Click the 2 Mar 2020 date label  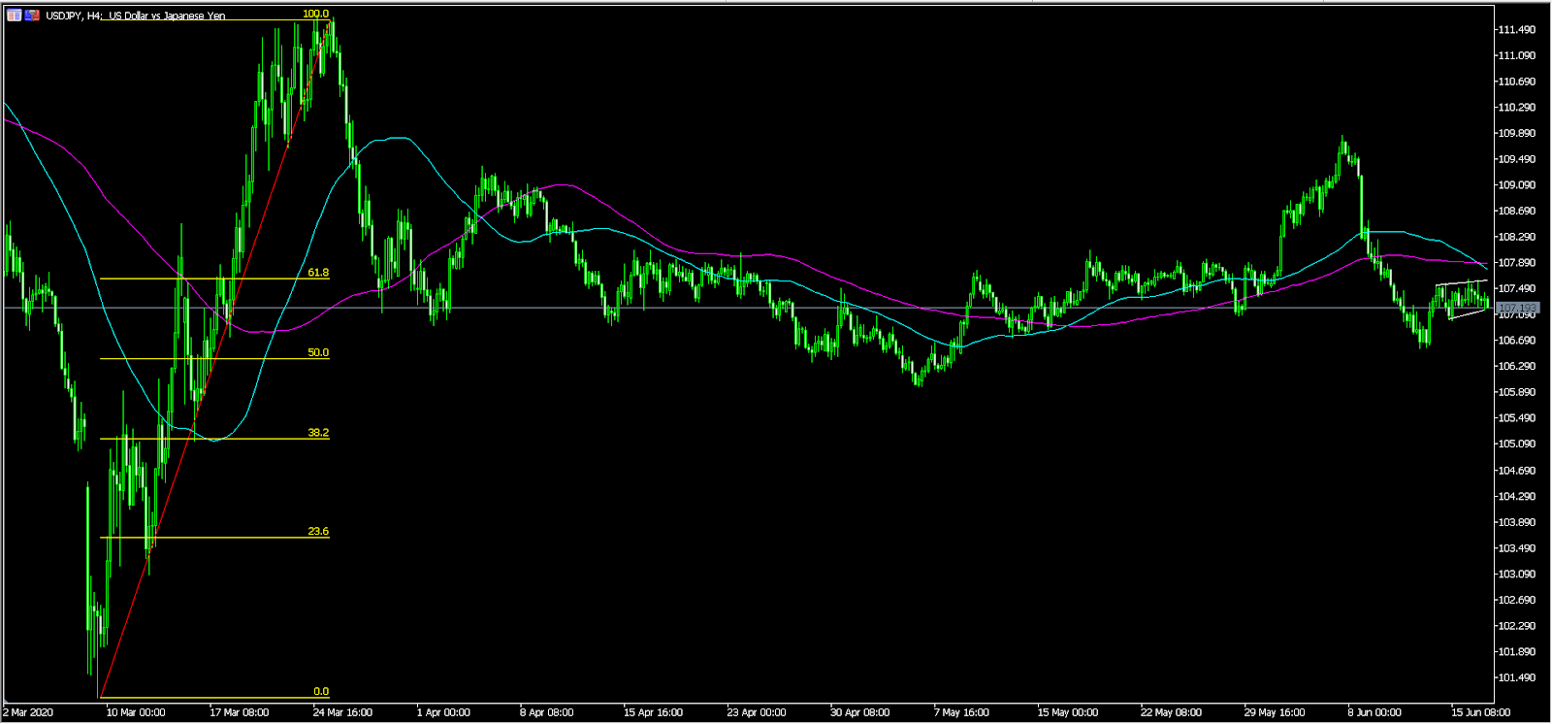pyautogui.click(x=28, y=712)
